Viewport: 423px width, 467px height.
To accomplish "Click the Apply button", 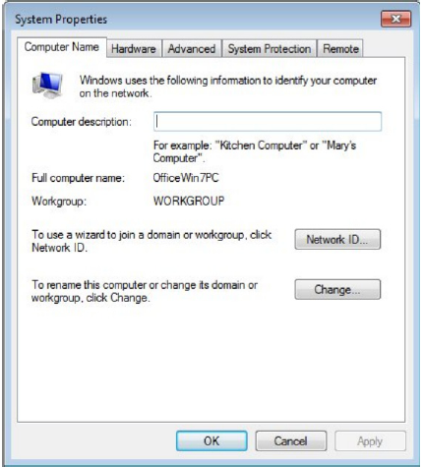I will [x=370, y=441].
